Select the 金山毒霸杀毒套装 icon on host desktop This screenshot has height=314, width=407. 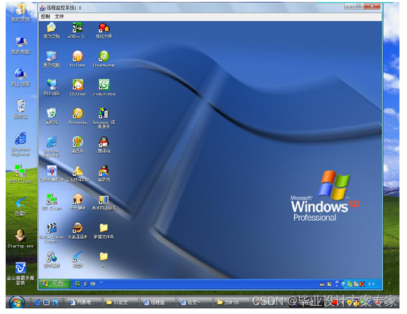coord(21,273)
